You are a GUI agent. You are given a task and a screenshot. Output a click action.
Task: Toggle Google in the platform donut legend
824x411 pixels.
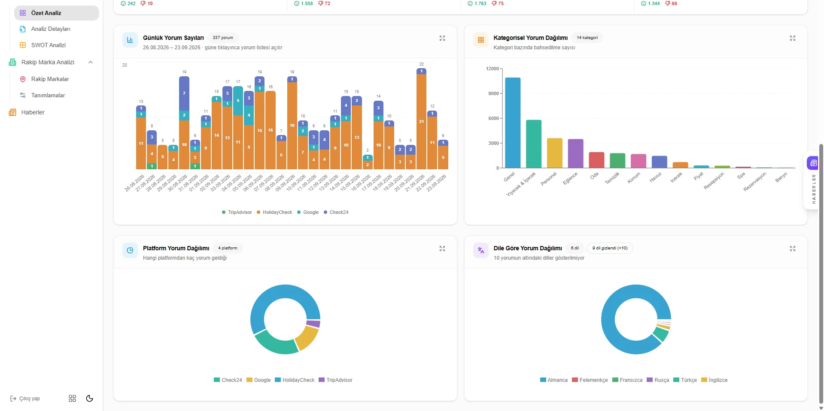pos(258,380)
